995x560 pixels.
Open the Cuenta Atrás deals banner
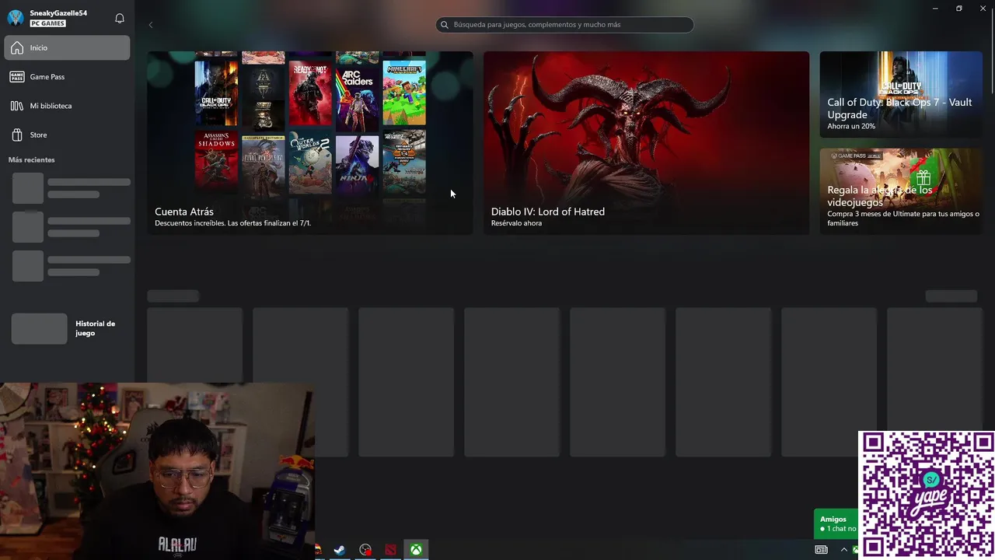coord(310,142)
